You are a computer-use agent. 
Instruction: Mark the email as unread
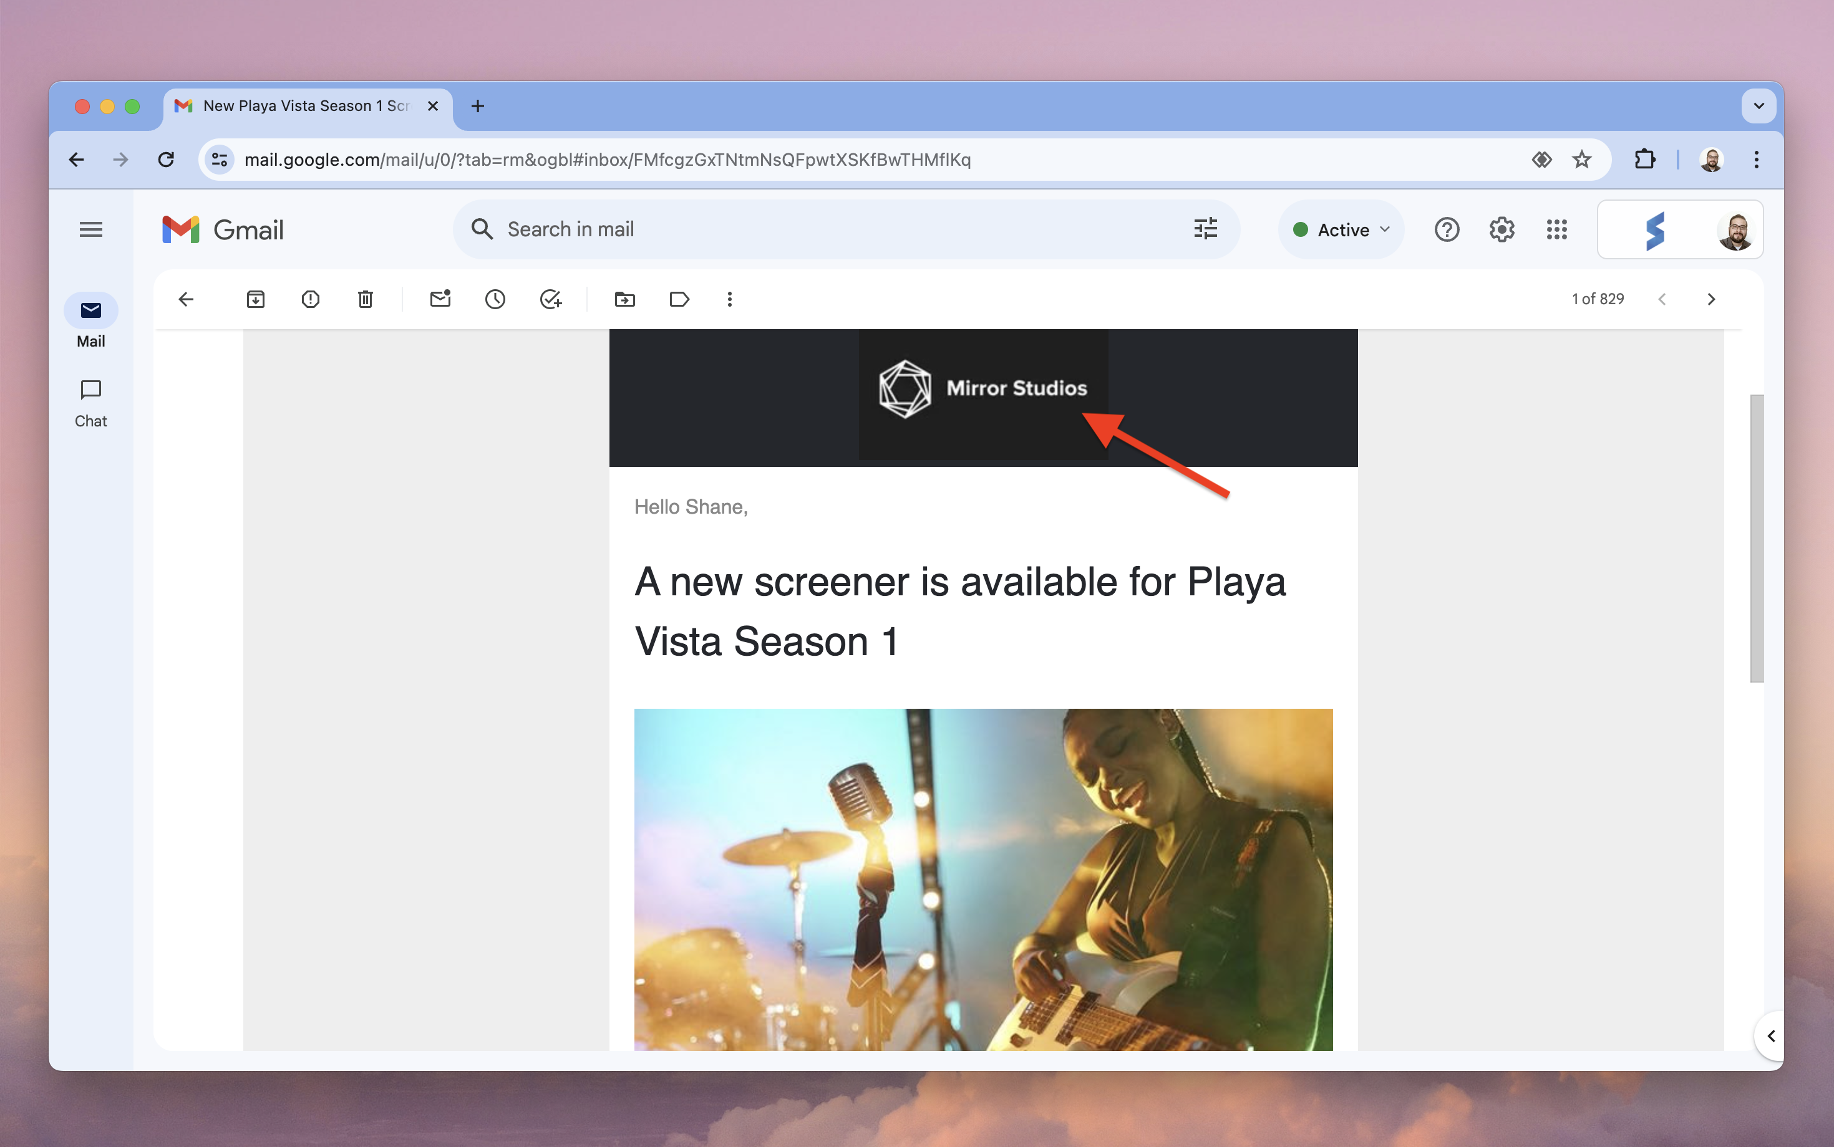click(440, 299)
